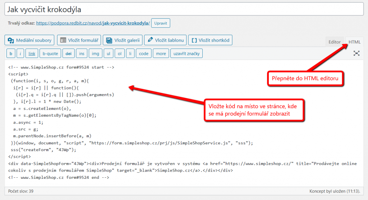The image size is (368, 200).
Task: Insert list item li tag
Action: 130,54
